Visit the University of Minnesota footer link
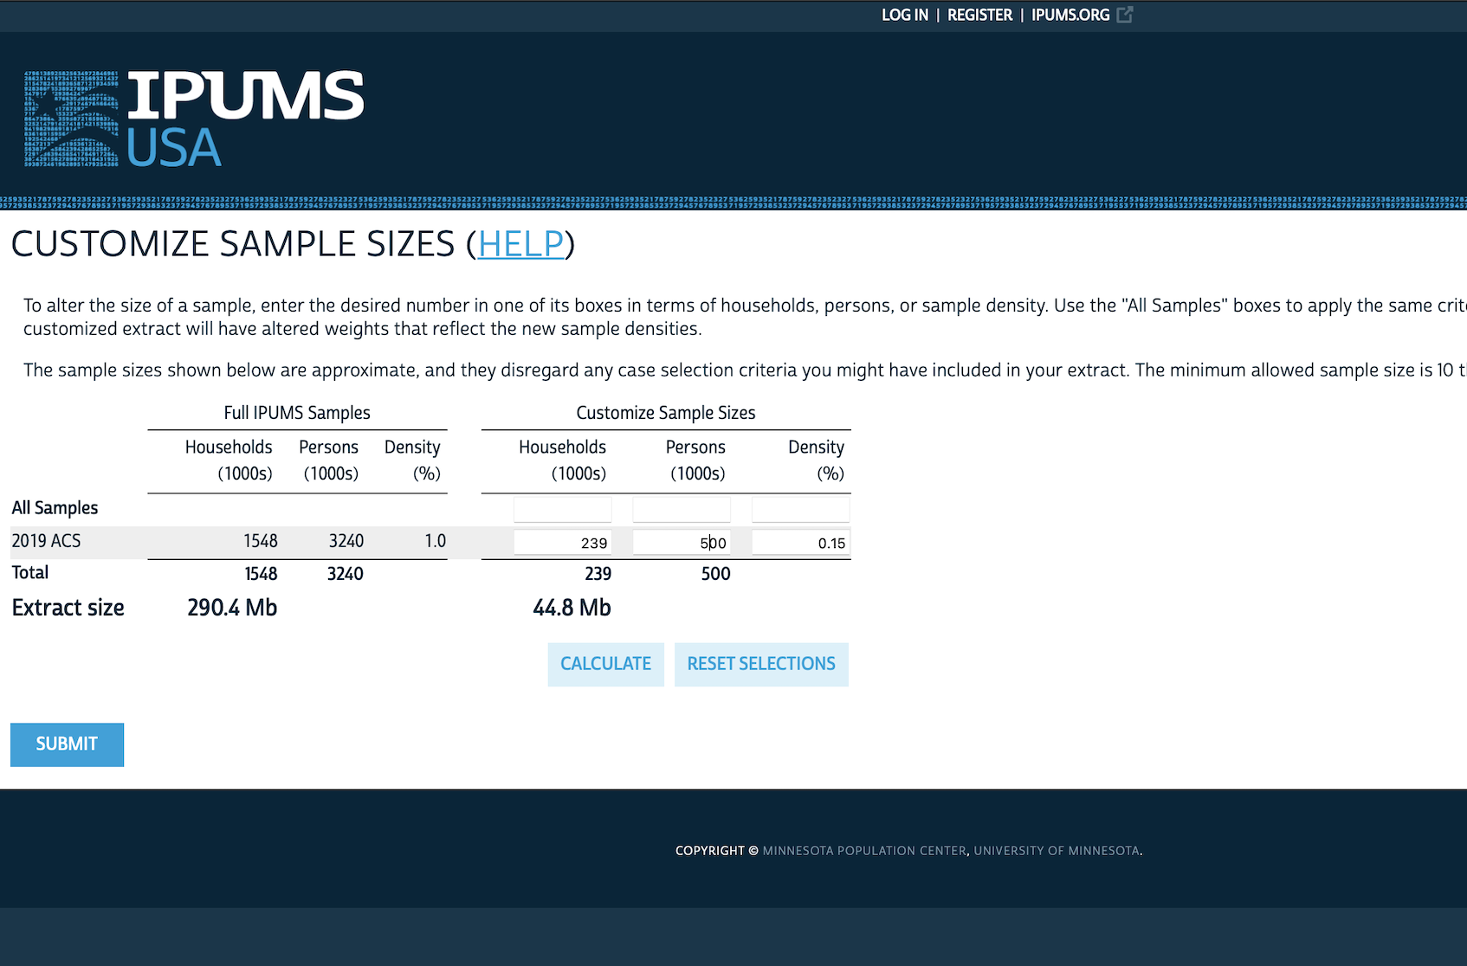This screenshot has height=966, width=1467. pyautogui.click(x=1056, y=851)
